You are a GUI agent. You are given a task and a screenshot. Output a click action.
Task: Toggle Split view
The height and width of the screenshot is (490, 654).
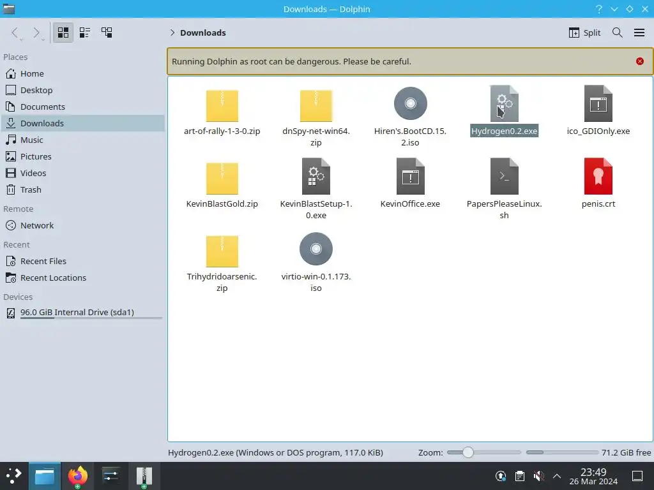[x=585, y=33]
